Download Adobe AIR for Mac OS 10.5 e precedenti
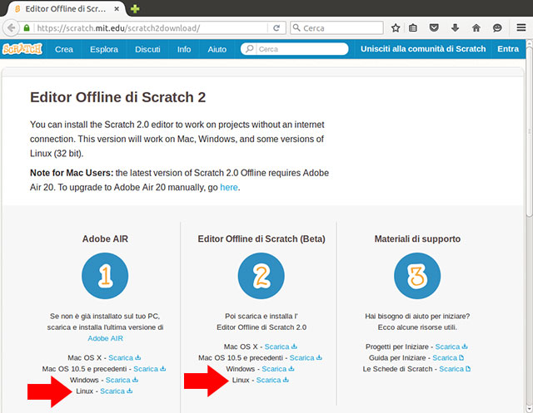Viewport: 533px width, 413px height. [x=149, y=369]
